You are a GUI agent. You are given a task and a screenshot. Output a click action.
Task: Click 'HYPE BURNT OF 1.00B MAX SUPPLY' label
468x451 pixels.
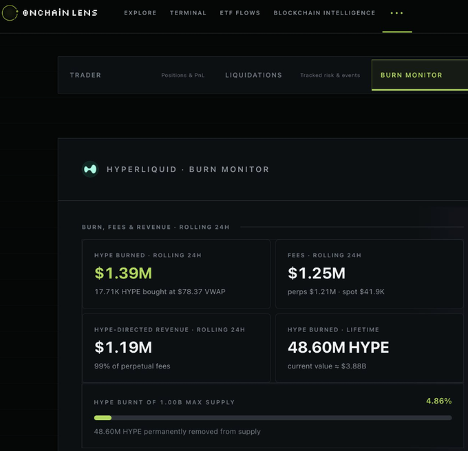164,402
